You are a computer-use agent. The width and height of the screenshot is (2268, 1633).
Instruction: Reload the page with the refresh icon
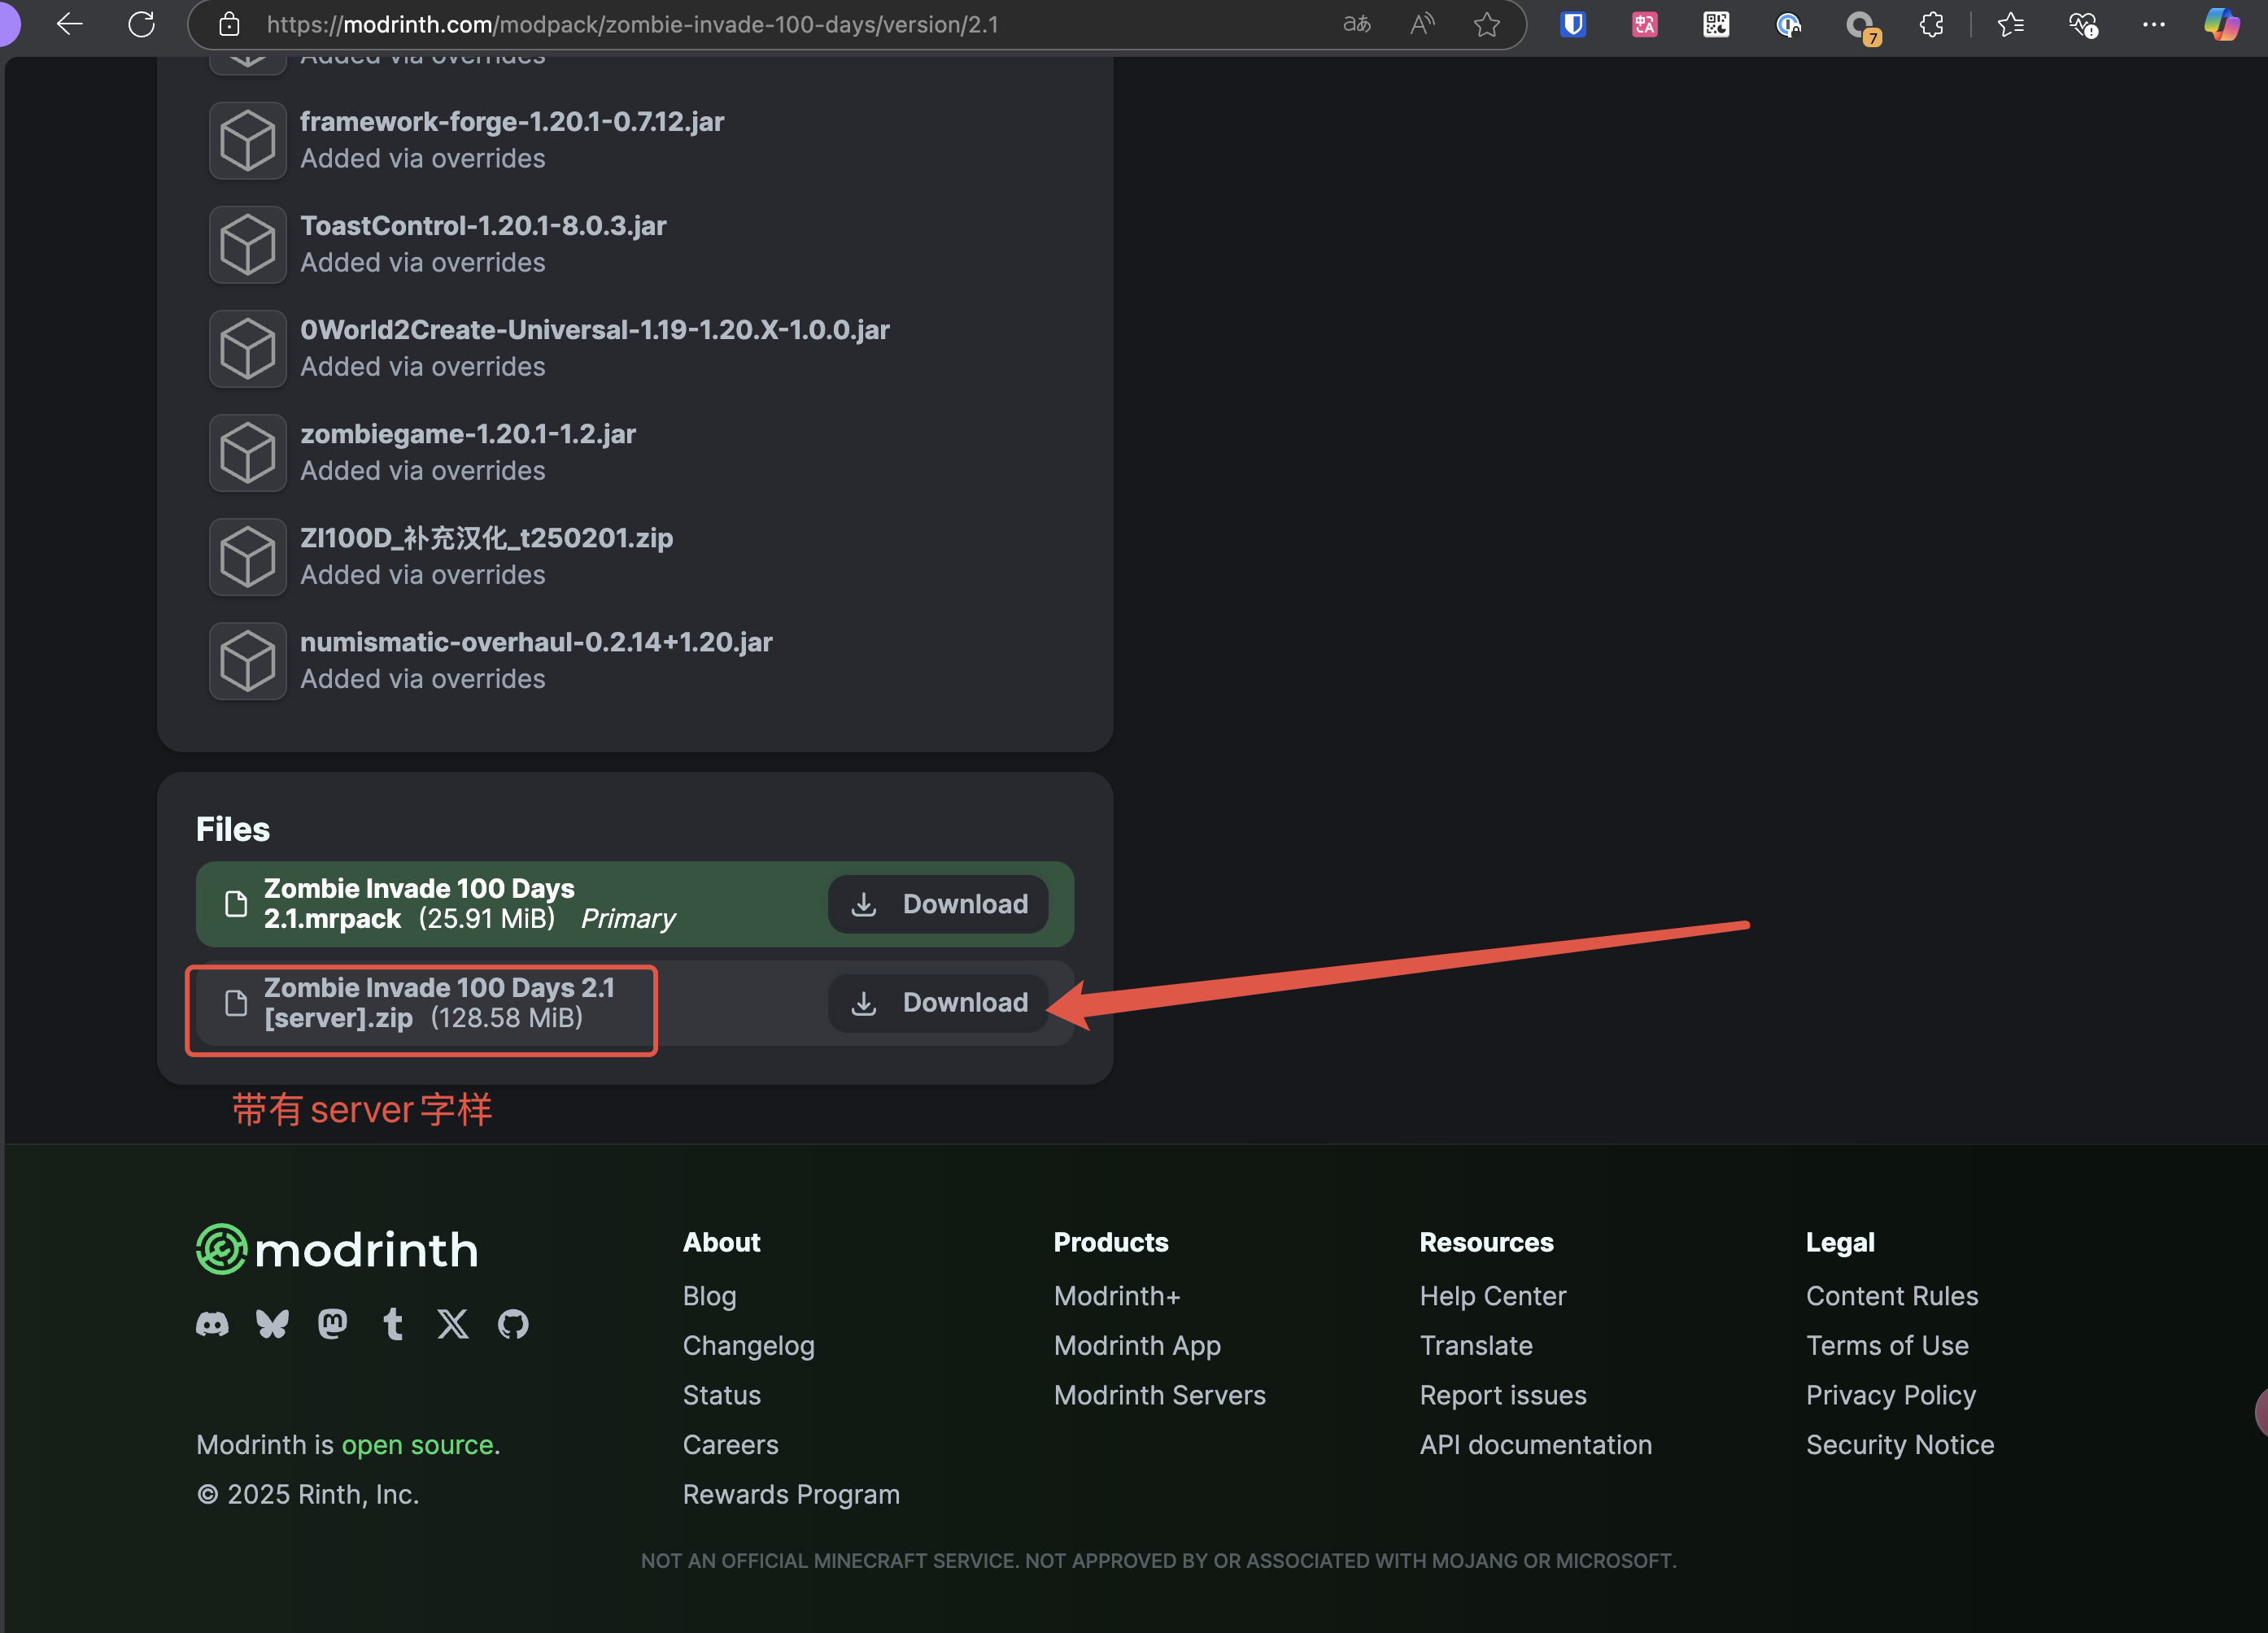141,24
